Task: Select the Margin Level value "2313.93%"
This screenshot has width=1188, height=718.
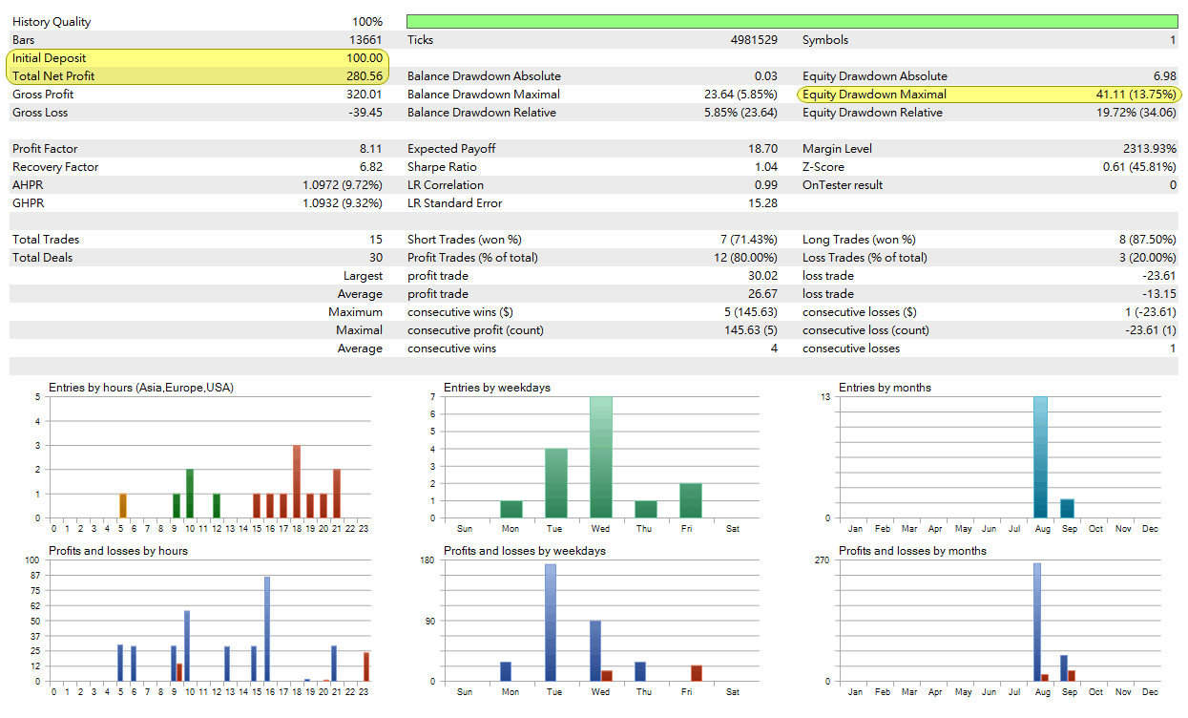Action: point(1150,149)
